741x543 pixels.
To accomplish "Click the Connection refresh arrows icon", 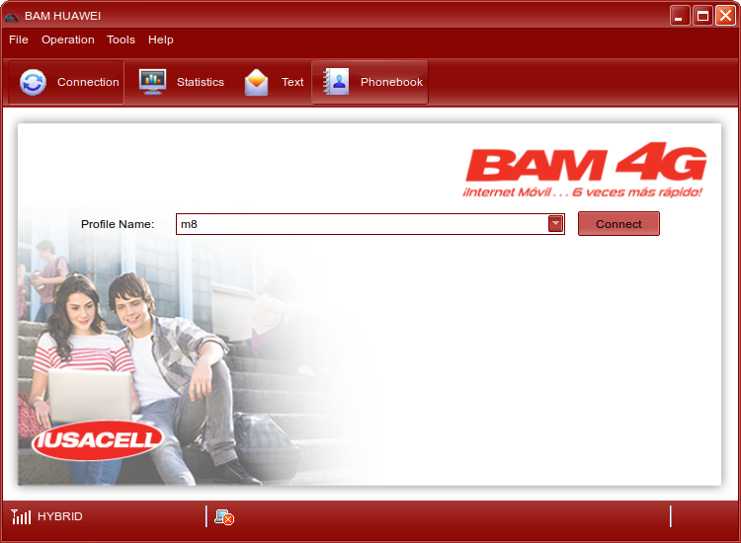I will 33,82.
